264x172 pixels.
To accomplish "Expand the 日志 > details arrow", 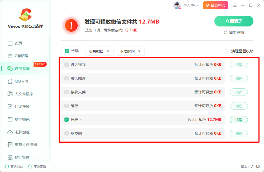I will point(81,120).
